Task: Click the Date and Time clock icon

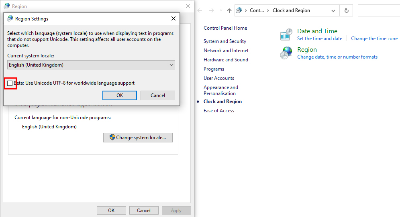Action: point(286,35)
